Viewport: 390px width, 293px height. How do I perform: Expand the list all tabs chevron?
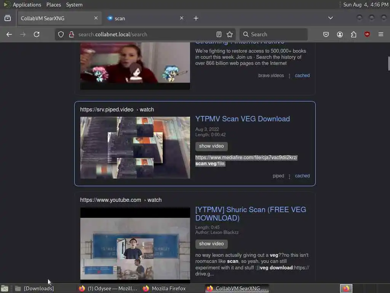pyautogui.click(x=331, y=18)
